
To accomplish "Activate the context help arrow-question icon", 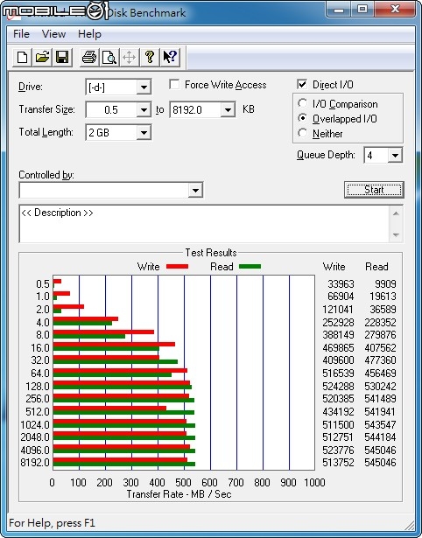I will tap(170, 57).
